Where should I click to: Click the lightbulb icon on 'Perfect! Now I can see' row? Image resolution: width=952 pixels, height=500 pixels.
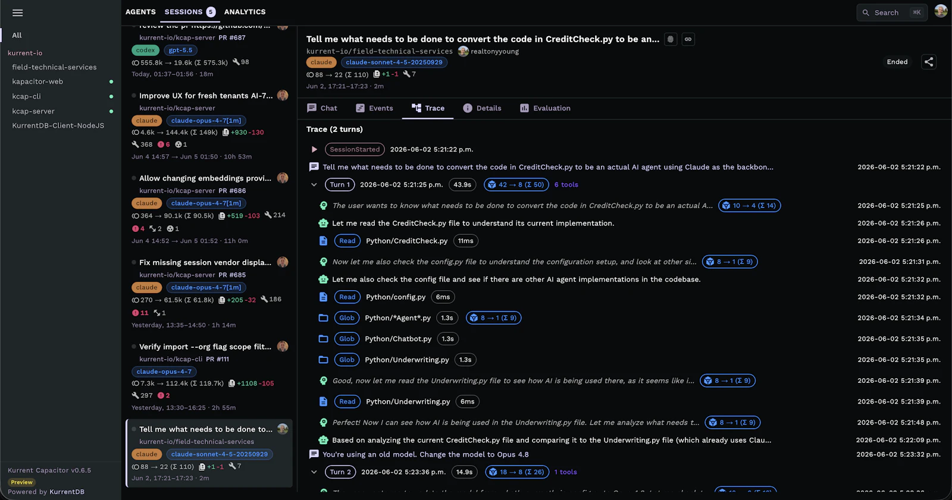323,423
